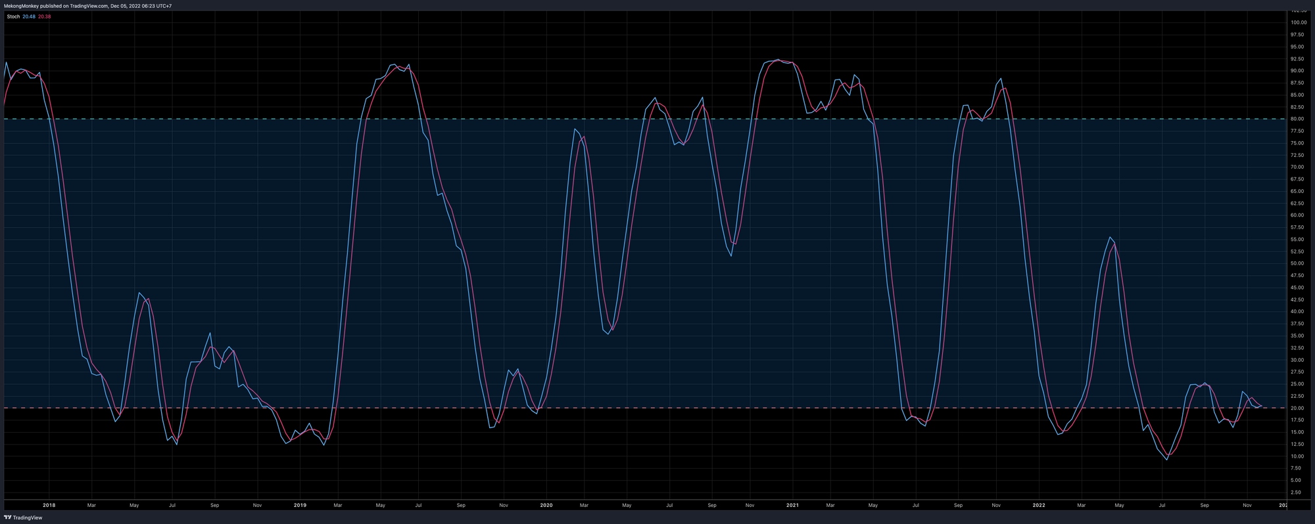Click the Stoch indicator label
The width and height of the screenshot is (1315, 524).
tap(13, 16)
